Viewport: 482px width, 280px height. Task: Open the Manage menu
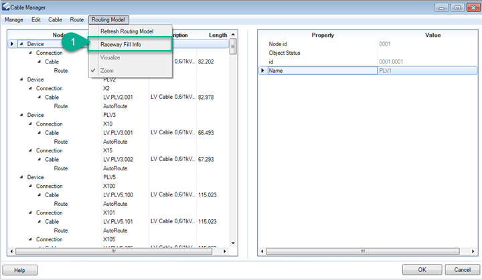(14, 19)
